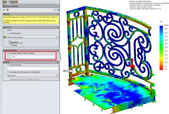This screenshot has width=169, height=114.
Task: Open the ConfigurationManager tab
Action: pos(12,2)
